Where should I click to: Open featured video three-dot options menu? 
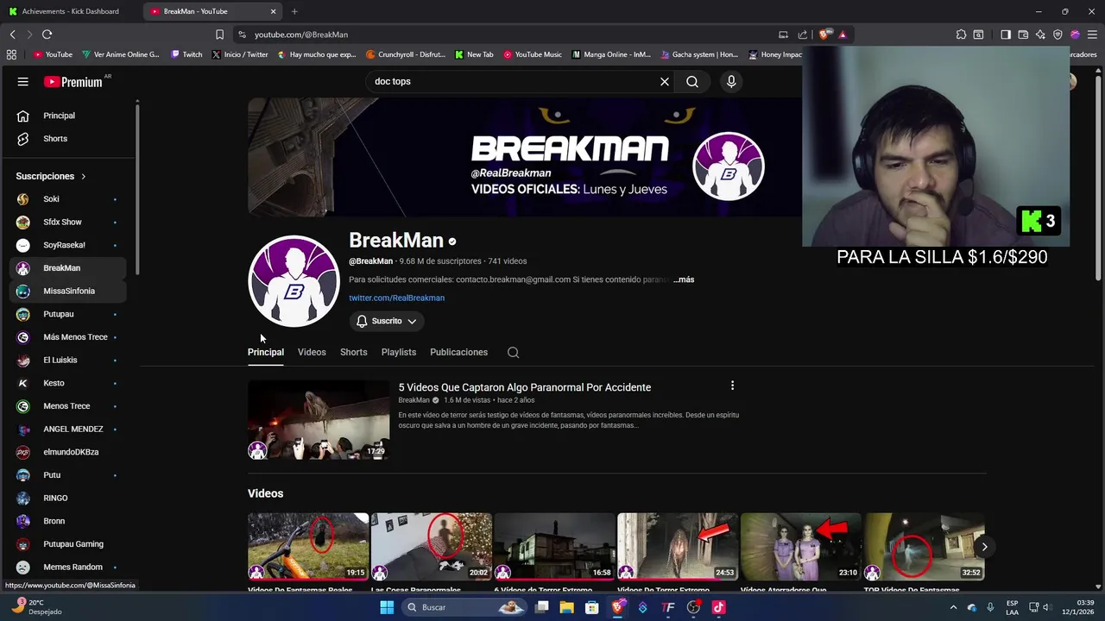pyautogui.click(x=732, y=386)
